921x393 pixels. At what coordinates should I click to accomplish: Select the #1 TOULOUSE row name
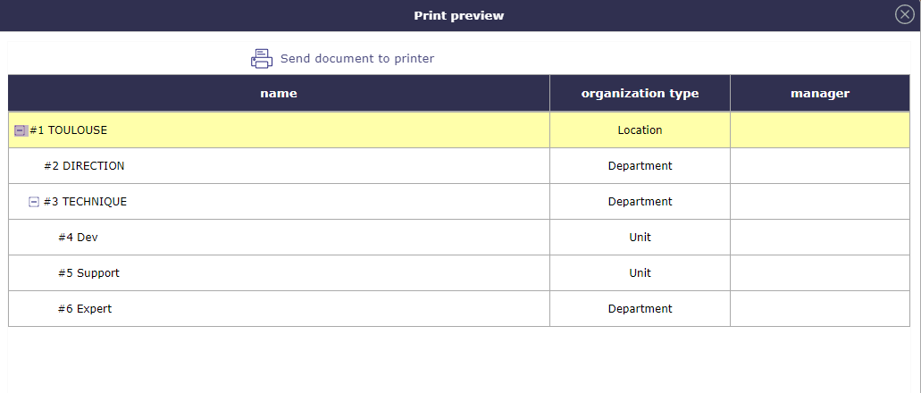(x=68, y=130)
